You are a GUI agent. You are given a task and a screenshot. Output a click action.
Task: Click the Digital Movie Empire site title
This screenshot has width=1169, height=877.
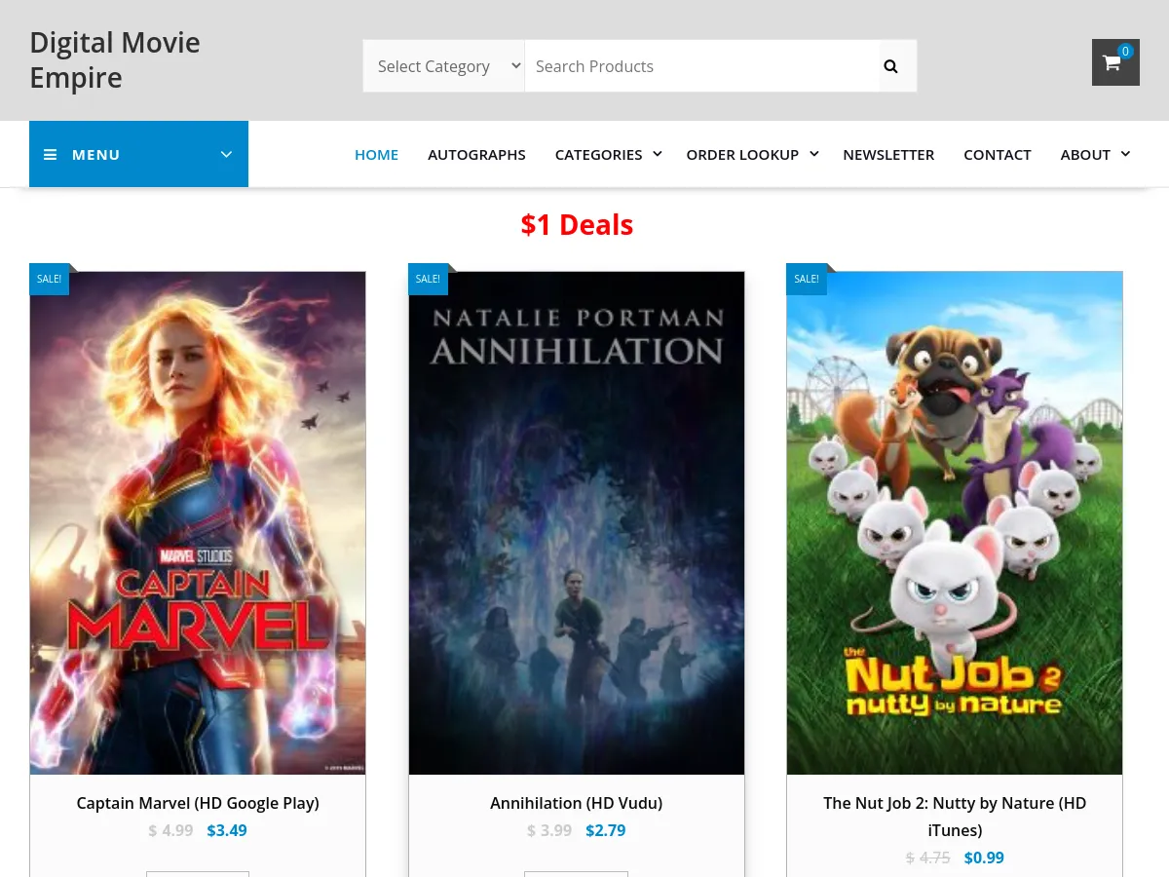tap(114, 59)
